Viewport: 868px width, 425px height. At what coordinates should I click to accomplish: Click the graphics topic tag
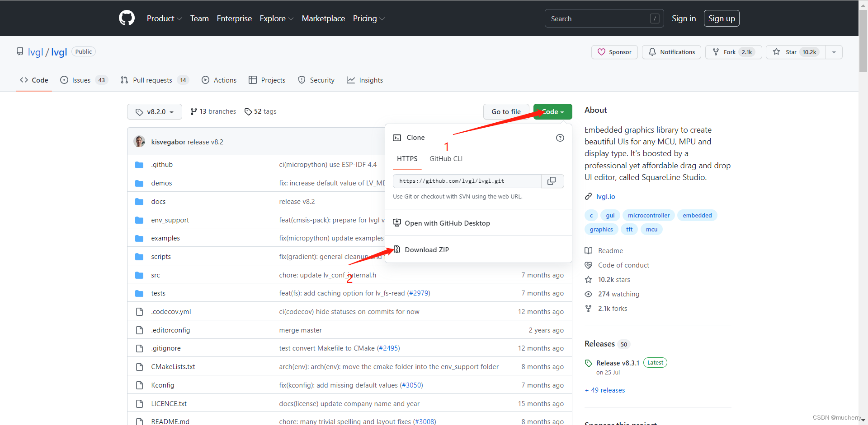(601, 229)
